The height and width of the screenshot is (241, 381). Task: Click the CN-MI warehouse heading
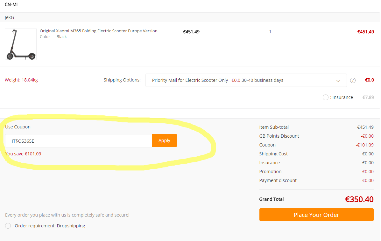tap(11, 4)
